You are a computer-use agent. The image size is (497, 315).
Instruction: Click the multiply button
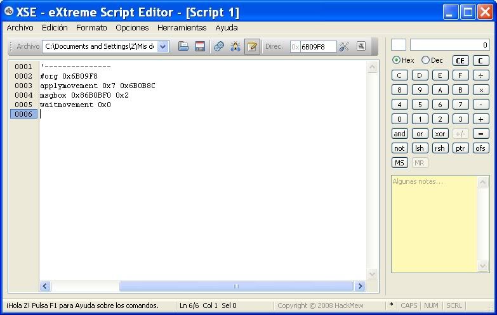480,90
